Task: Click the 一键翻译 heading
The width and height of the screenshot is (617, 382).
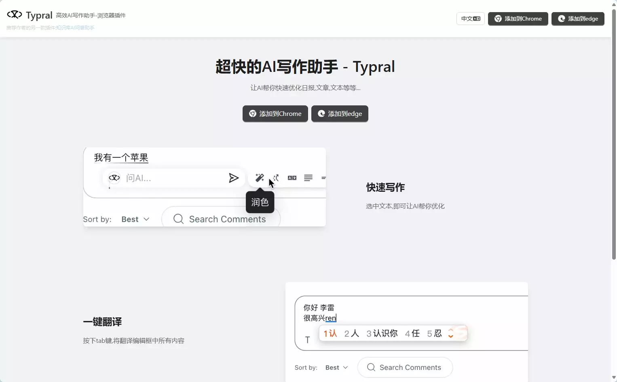Action: pos(102,322)
